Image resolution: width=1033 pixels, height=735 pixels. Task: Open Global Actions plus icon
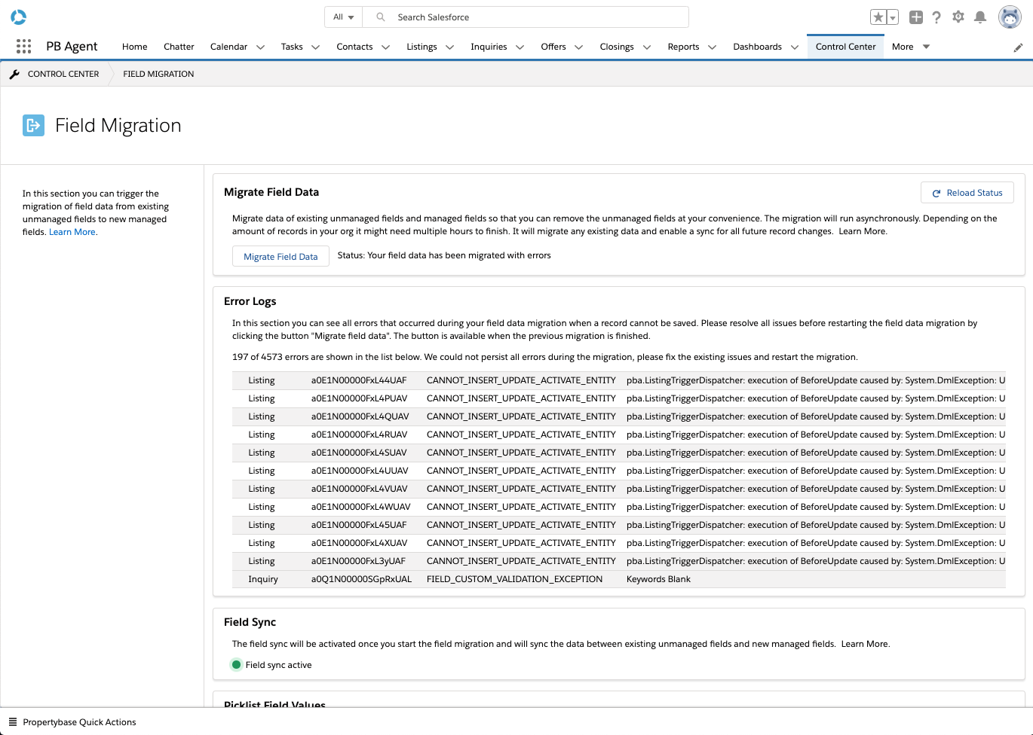tap(916, 17)
